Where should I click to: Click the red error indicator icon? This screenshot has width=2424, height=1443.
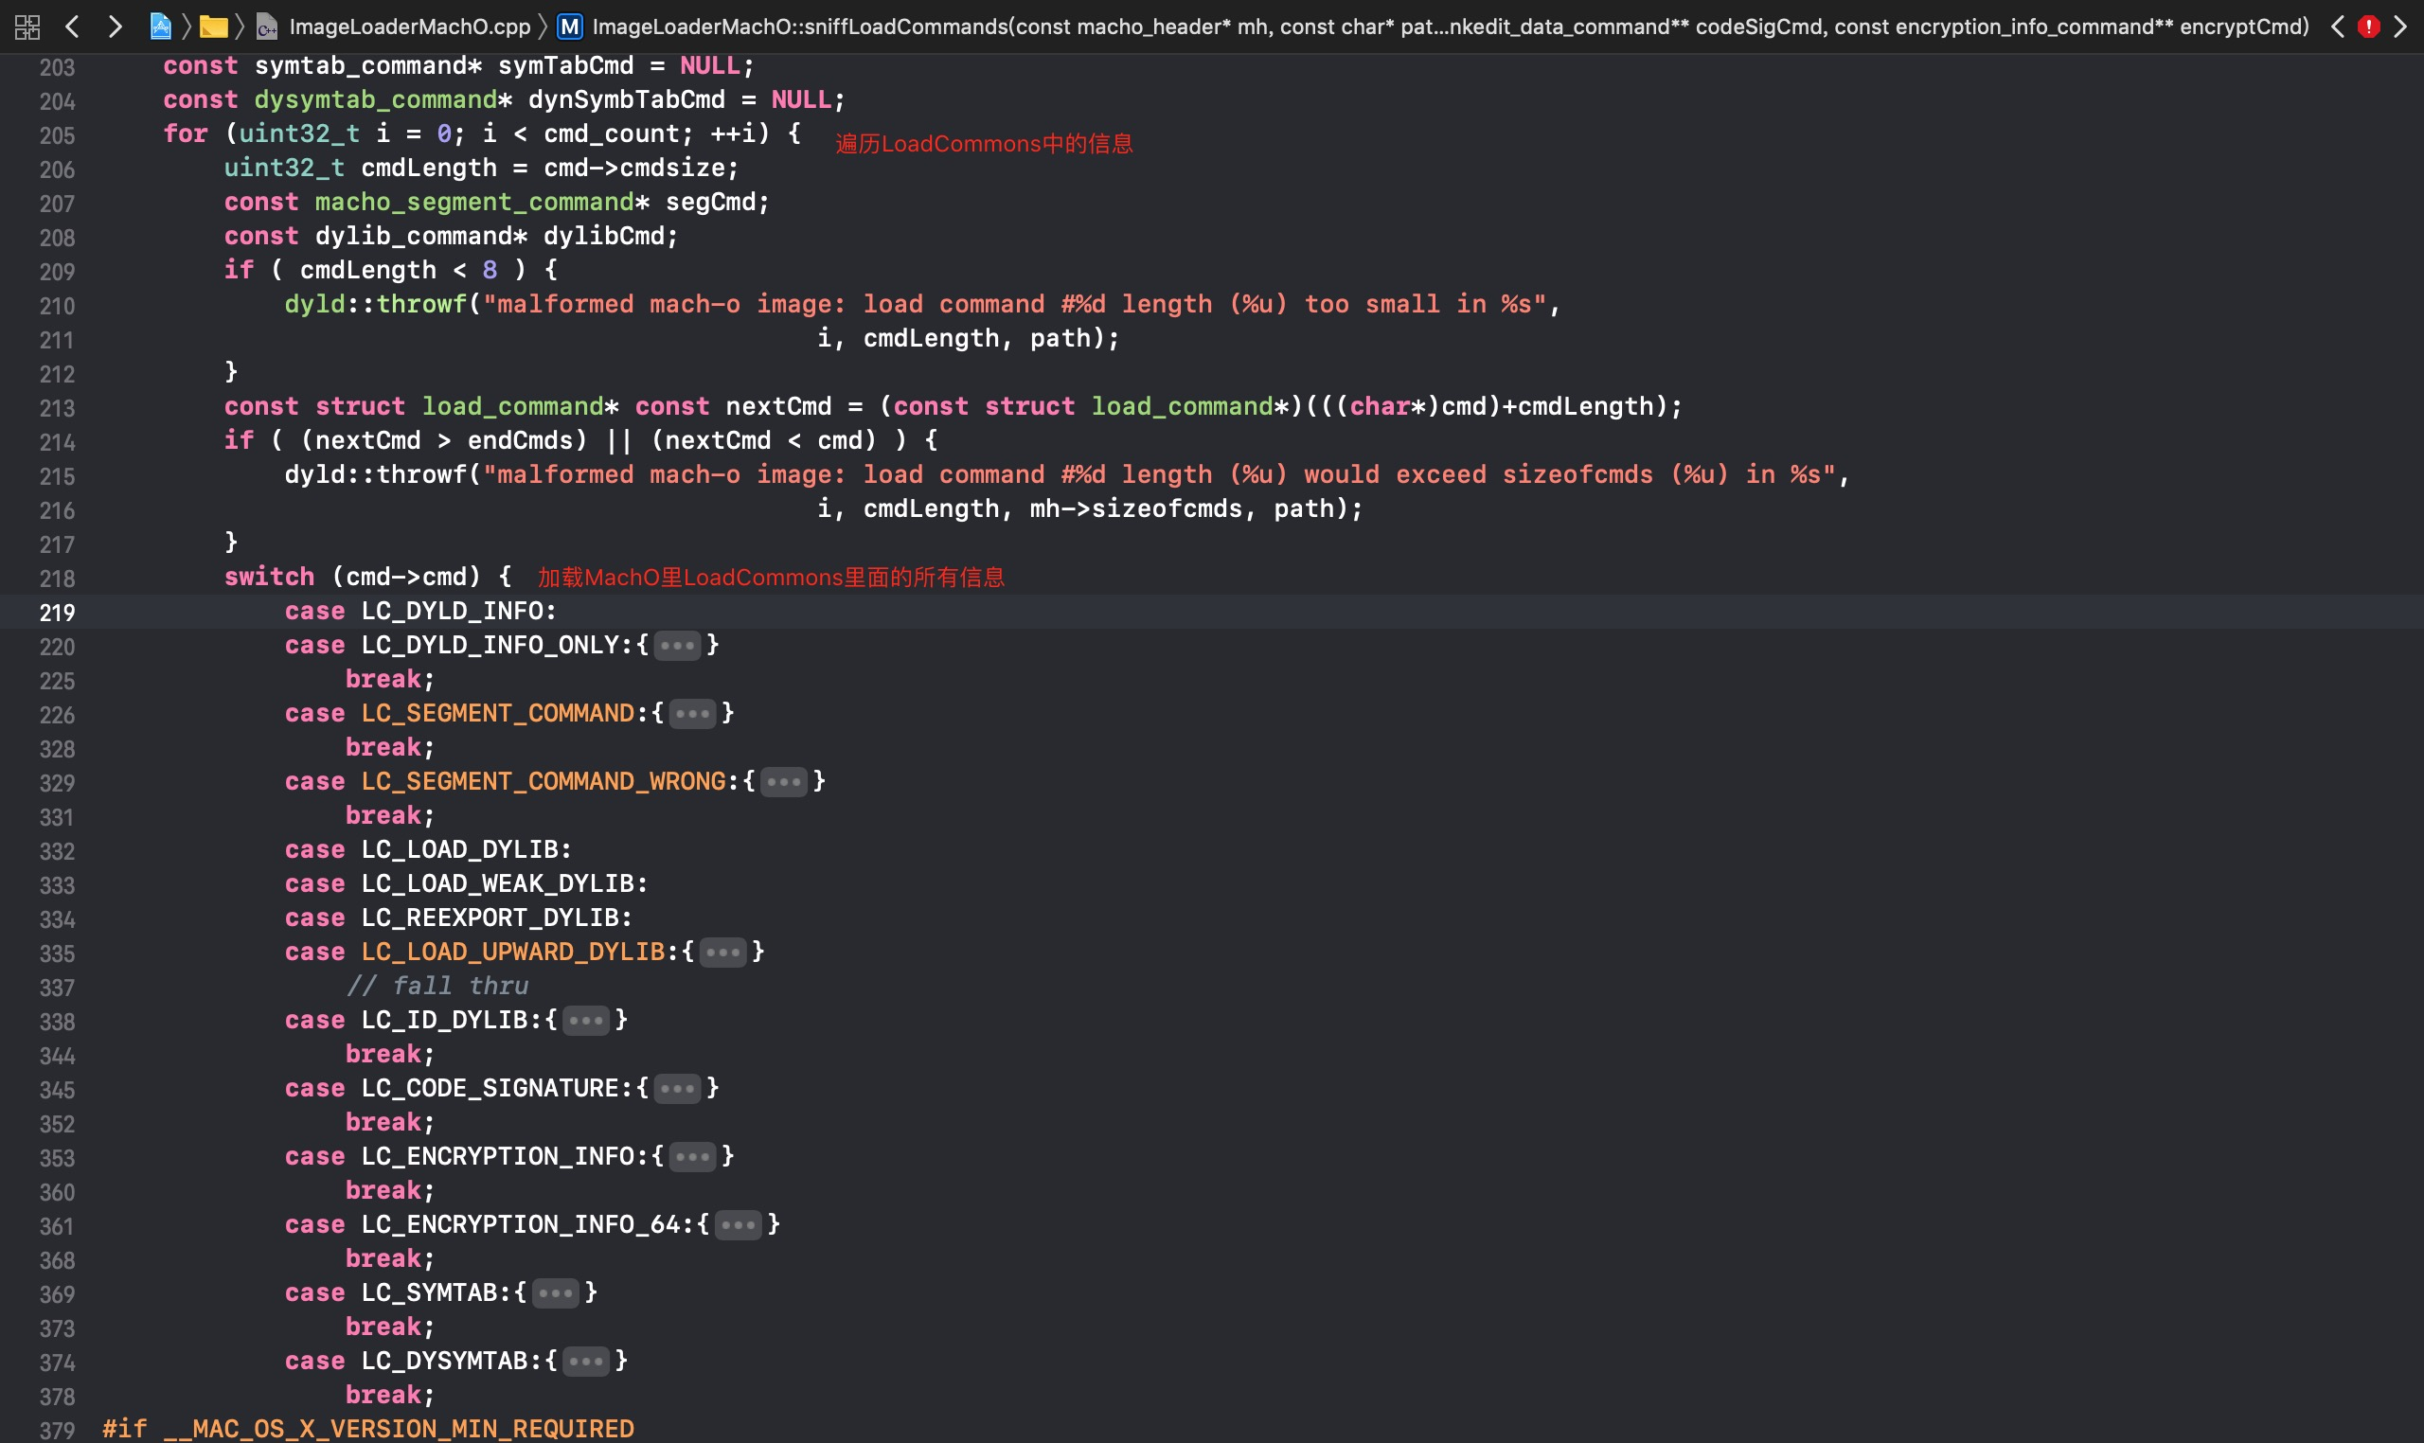[x=2368, y=27]
